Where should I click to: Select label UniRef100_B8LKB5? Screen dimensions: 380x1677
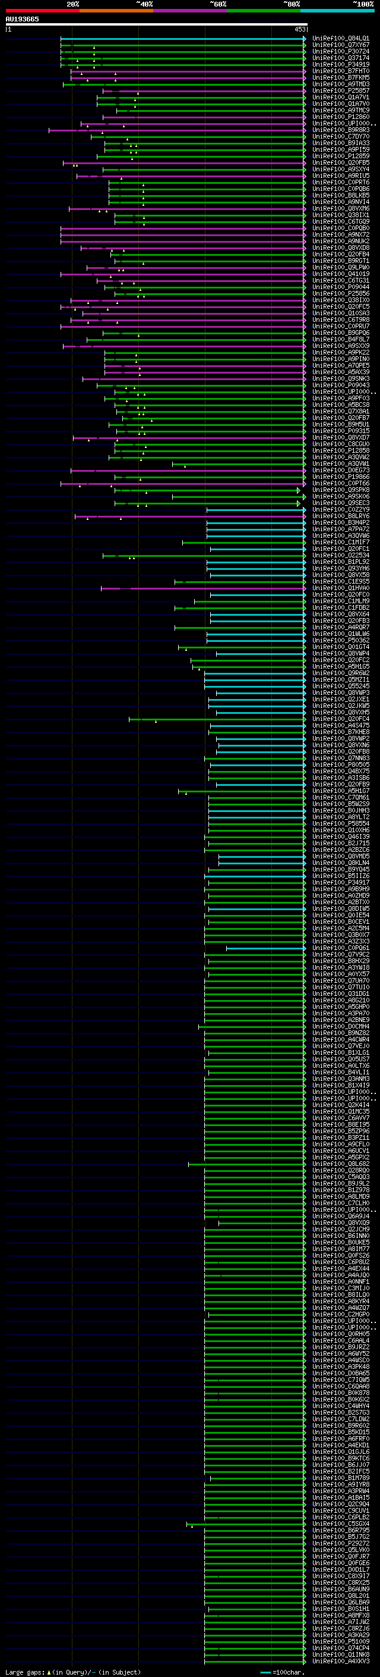point(341,195)
